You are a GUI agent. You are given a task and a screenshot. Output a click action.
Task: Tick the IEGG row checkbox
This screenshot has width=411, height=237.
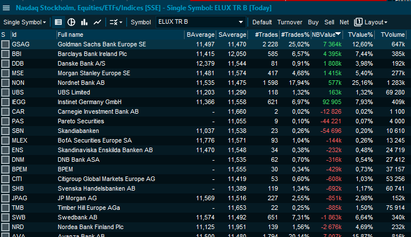(x=5, y=102)
